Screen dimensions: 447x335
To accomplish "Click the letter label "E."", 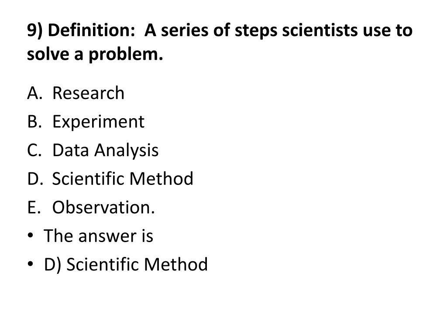I will point(33,207).
